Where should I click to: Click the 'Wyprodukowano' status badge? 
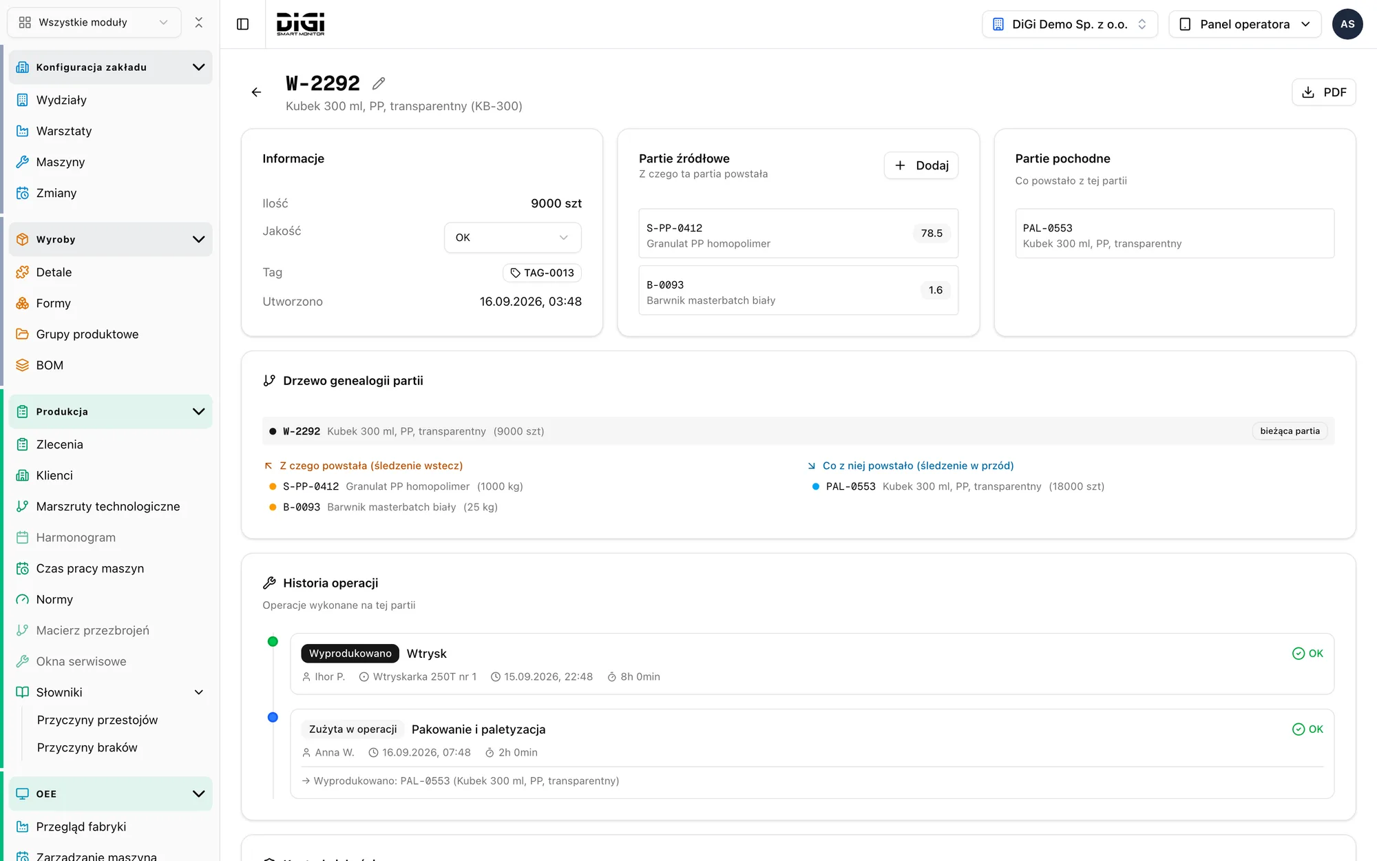[x=350, y=654]
